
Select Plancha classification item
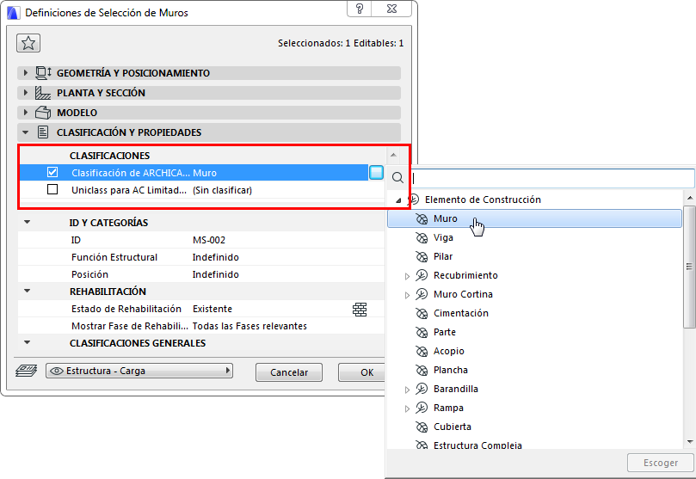(x=451, y=371)
